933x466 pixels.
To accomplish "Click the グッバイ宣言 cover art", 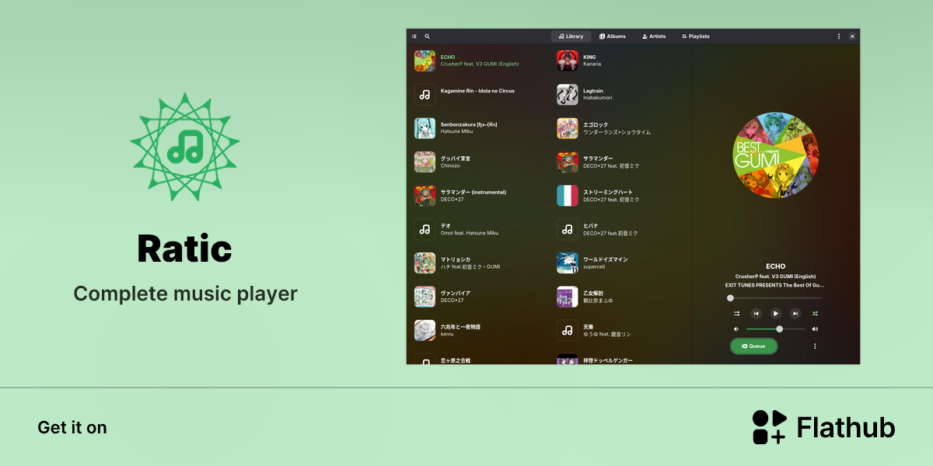I will coord(425,162).
